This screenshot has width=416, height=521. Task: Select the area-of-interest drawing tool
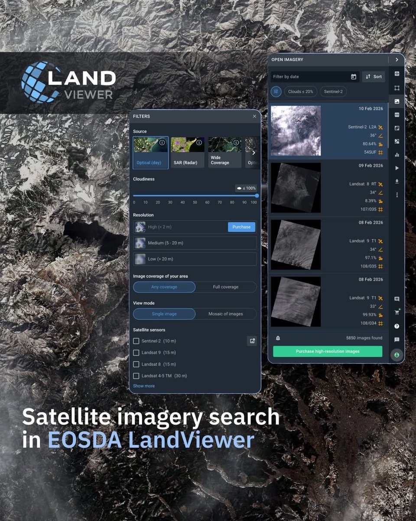pyautogui.click(x=396, y=88)
